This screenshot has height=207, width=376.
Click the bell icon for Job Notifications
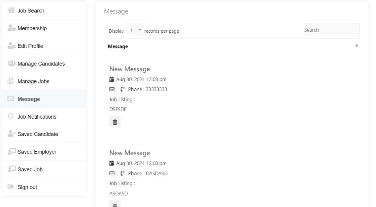[x=11, y=117]
